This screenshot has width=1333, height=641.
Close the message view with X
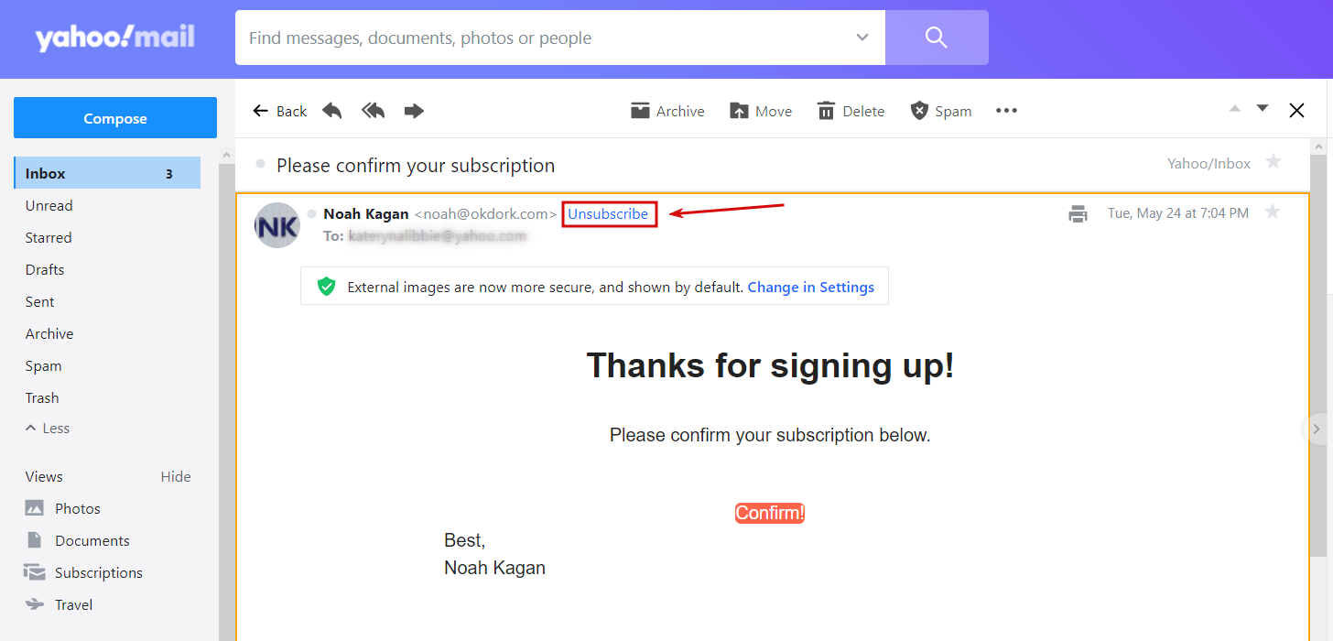coord(1296,111)
